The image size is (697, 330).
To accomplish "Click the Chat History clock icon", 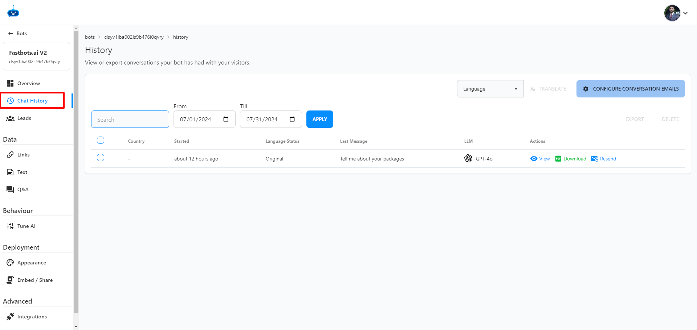I will (x=10, y=101).
